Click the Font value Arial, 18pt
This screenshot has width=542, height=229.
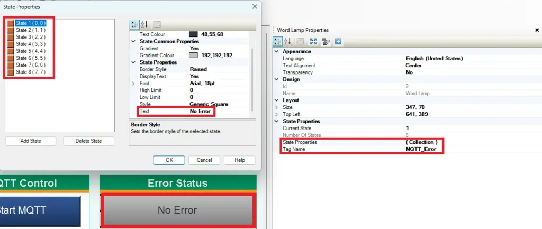click(x=202, y=83)
